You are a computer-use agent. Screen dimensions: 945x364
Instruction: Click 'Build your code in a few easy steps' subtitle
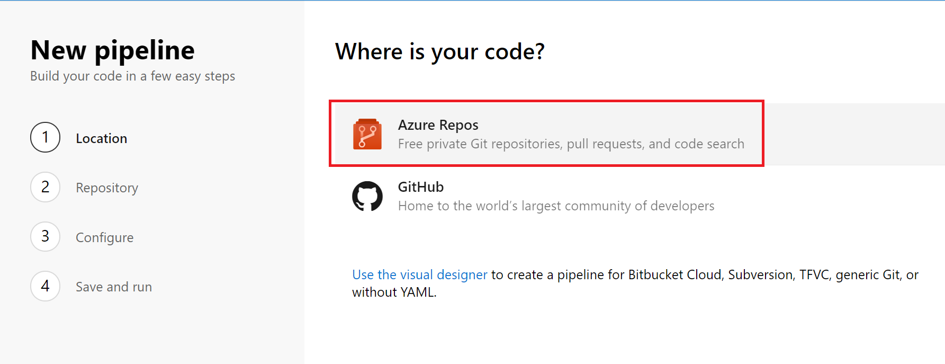(x=132, y=76)
